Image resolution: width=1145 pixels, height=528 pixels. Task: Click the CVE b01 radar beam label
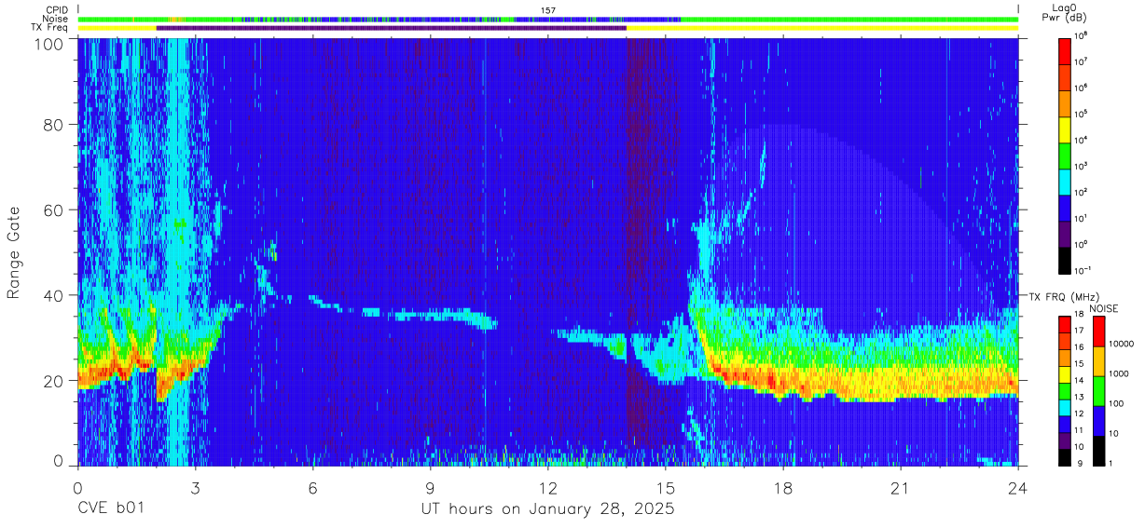click(x=111, y=510)
